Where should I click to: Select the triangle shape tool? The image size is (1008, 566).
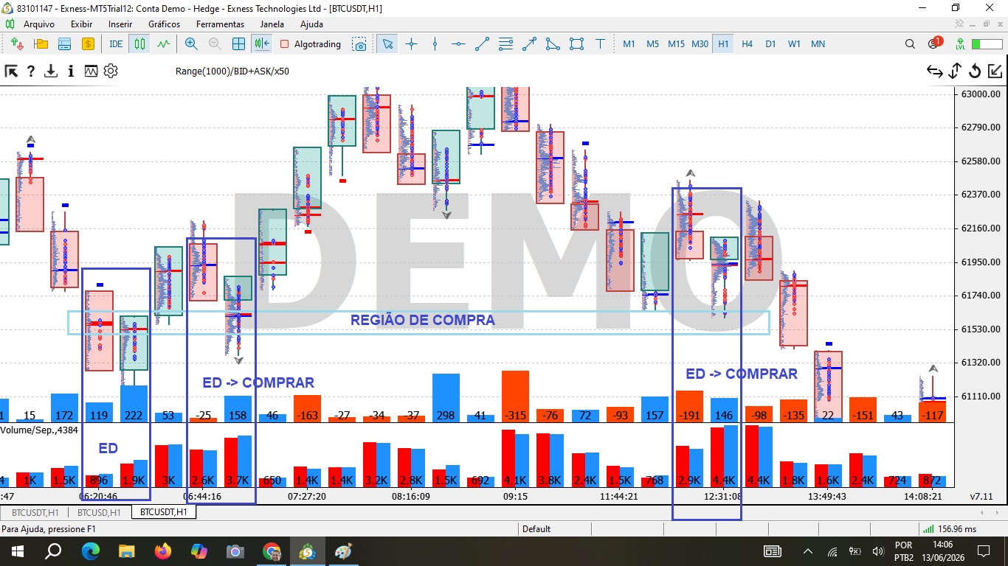[x=553, y=43]
